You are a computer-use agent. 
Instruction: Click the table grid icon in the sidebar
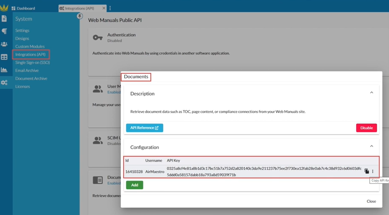point(4,57)
